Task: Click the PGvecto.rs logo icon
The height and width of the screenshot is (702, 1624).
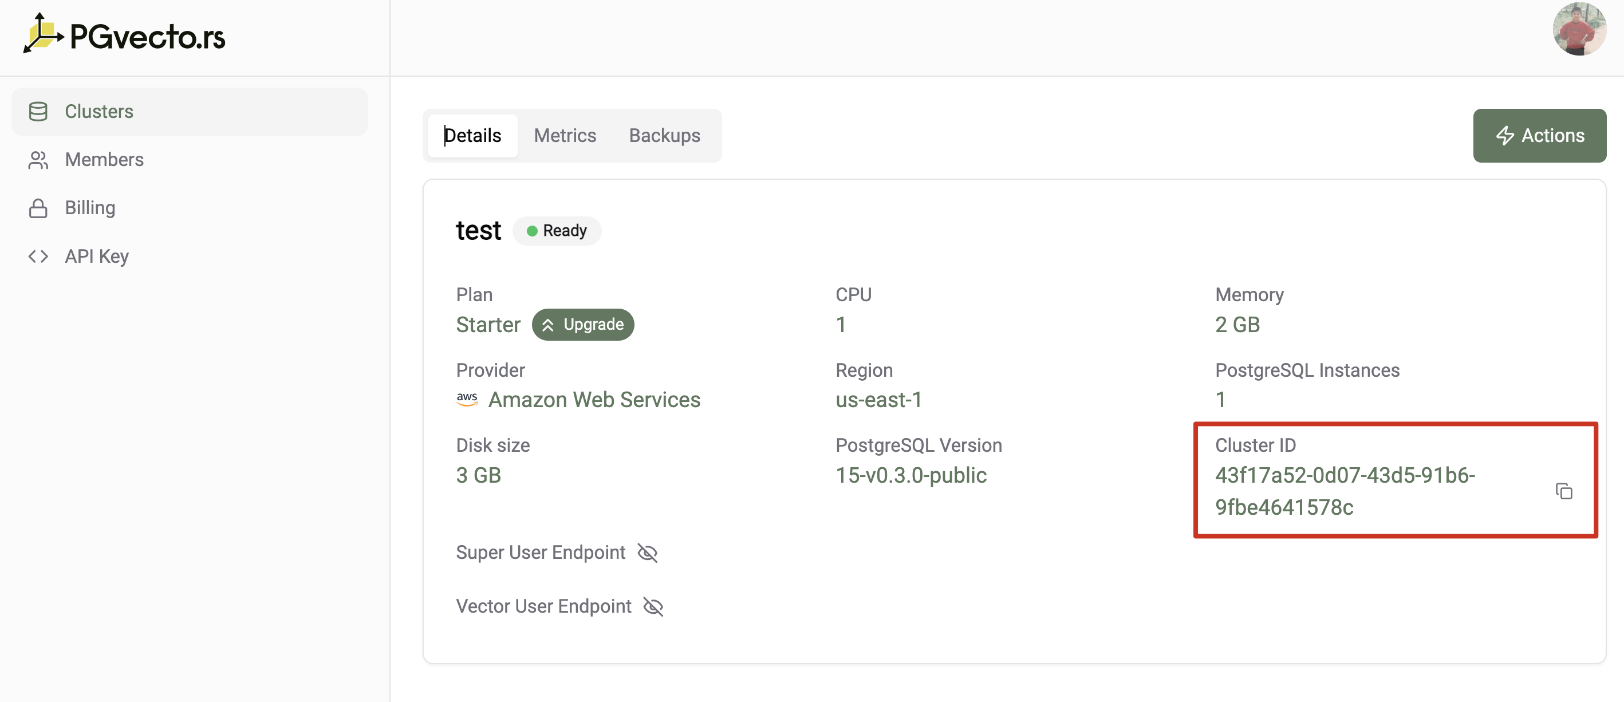Action: (x=43, y=34)
